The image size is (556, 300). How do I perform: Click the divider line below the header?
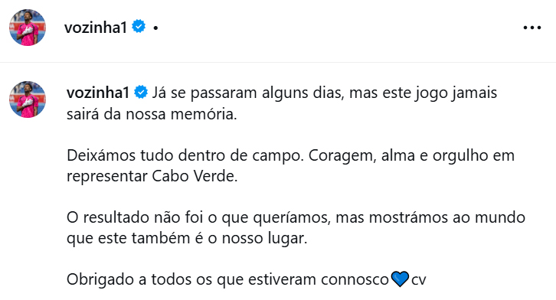pyautogui.click(x=278, y=63)
